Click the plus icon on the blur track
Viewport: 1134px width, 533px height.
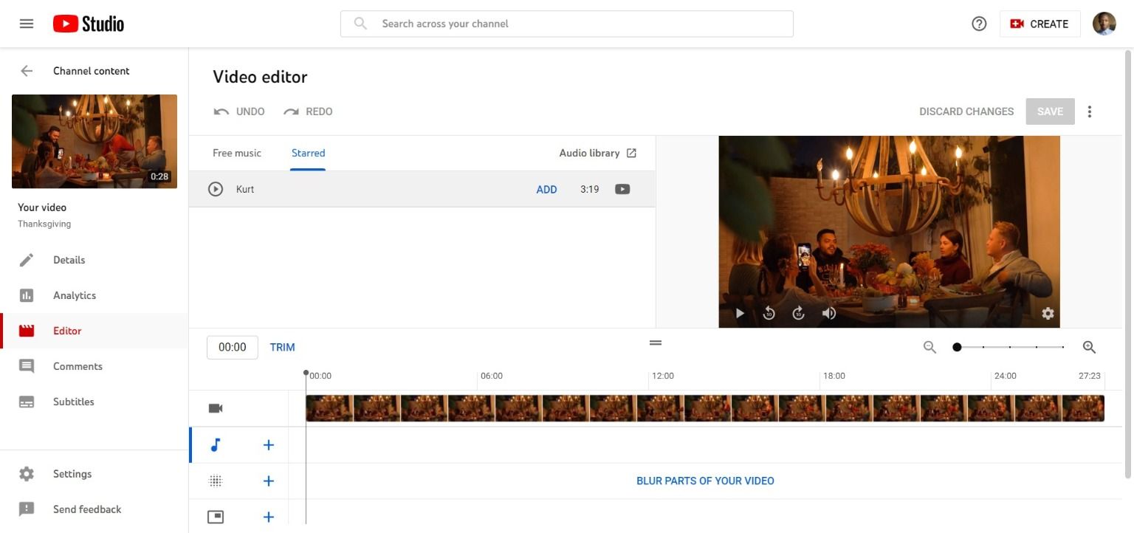click(268, 481)
